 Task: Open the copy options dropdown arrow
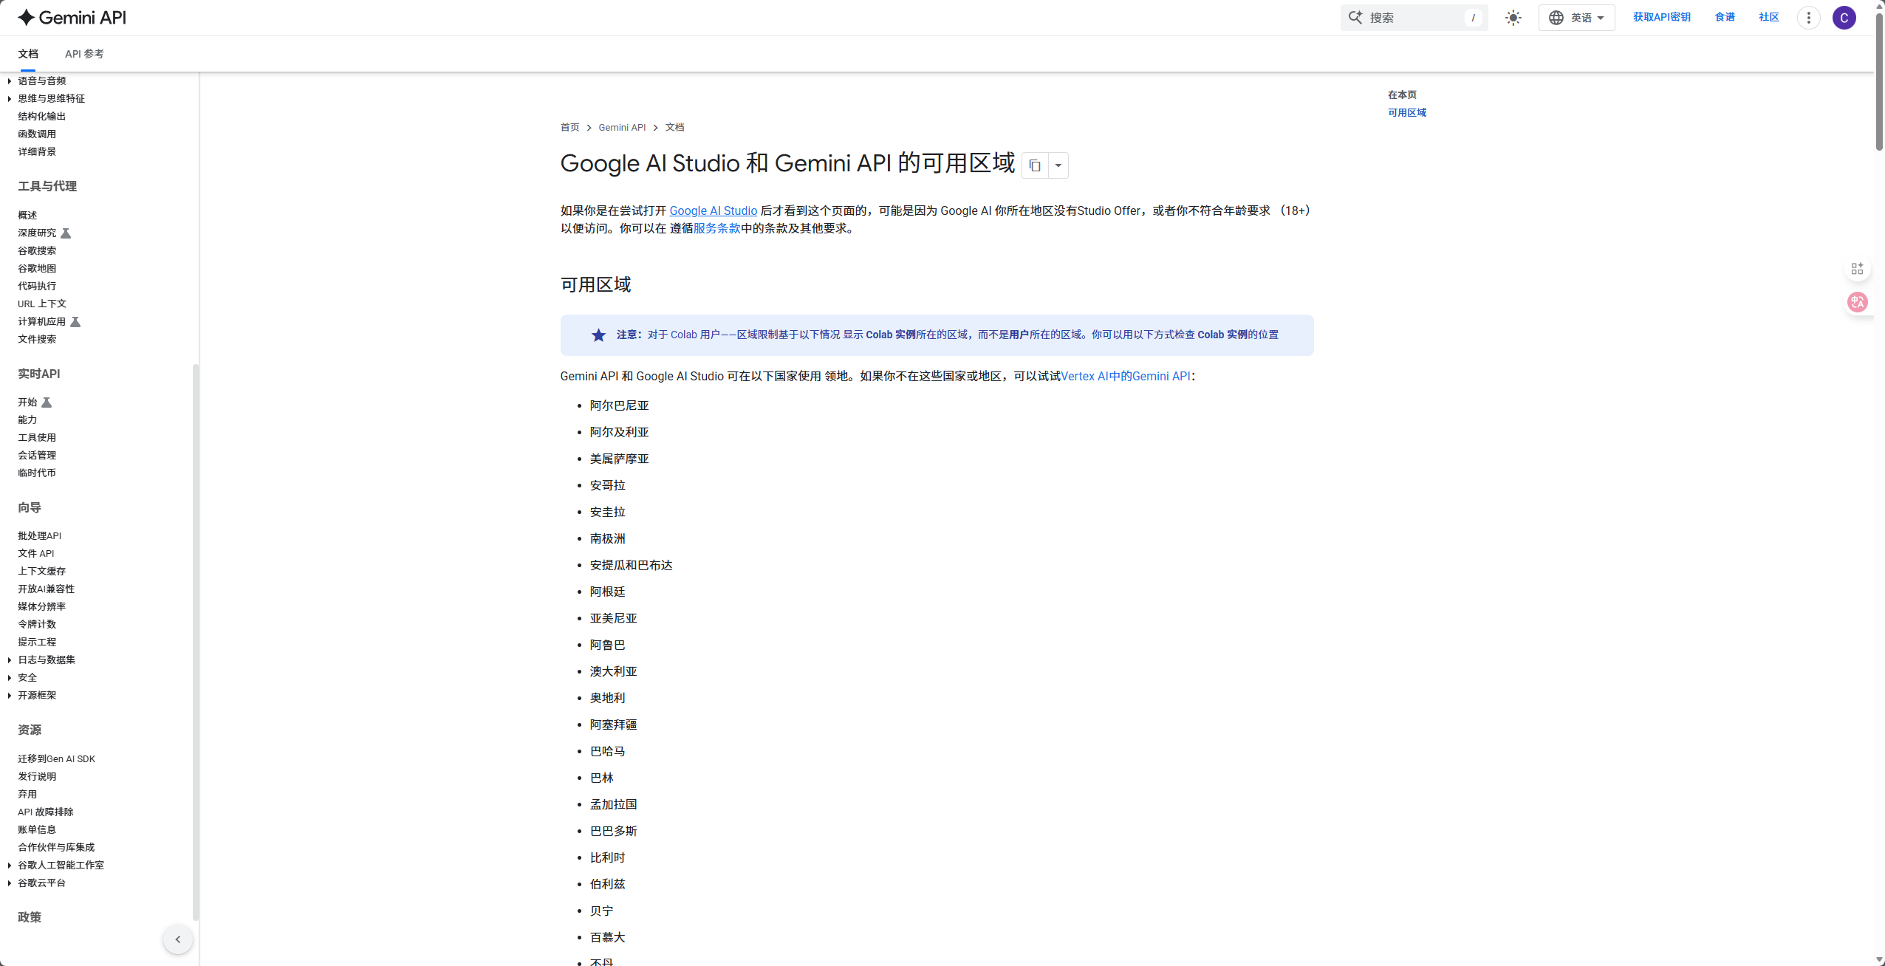1058,165
